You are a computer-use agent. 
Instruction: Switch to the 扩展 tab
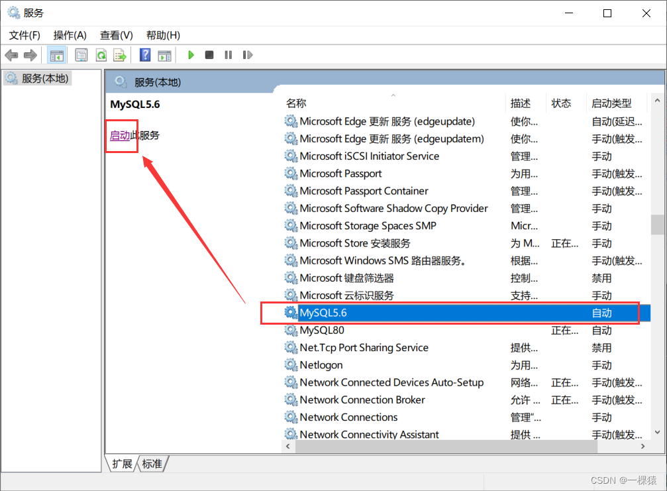(x=121, y=464)
